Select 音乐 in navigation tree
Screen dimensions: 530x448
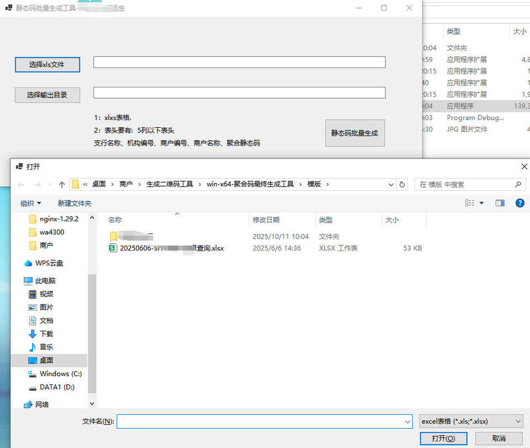coord(41,347)
